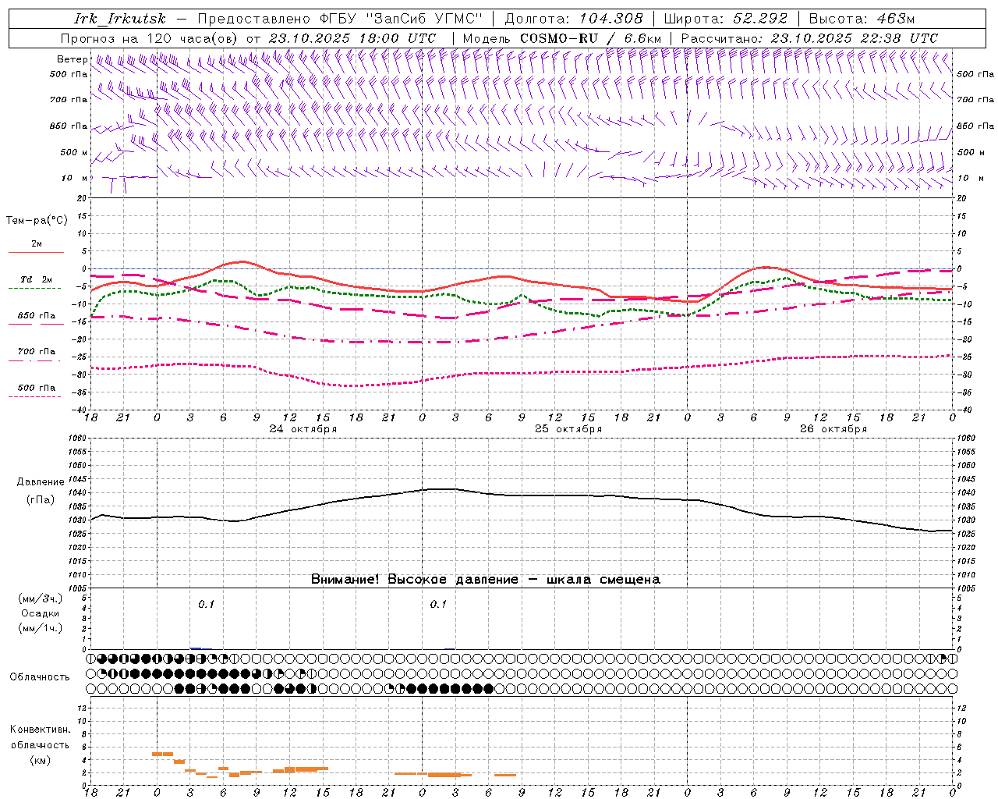Click the '850 гПа' wind level label on the right edge

pyautogui.click(x=975, y=126)
